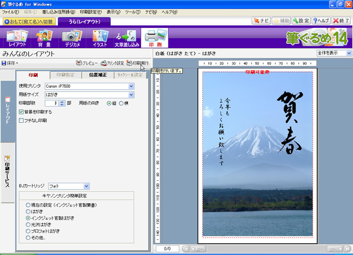
Task: Expand the 使用プリンタ Canon iP7500 dropdown
Action: coord(131,86)
